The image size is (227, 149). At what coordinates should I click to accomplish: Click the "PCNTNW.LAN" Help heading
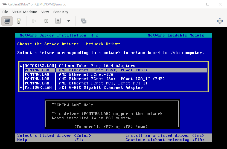[73, 105]
